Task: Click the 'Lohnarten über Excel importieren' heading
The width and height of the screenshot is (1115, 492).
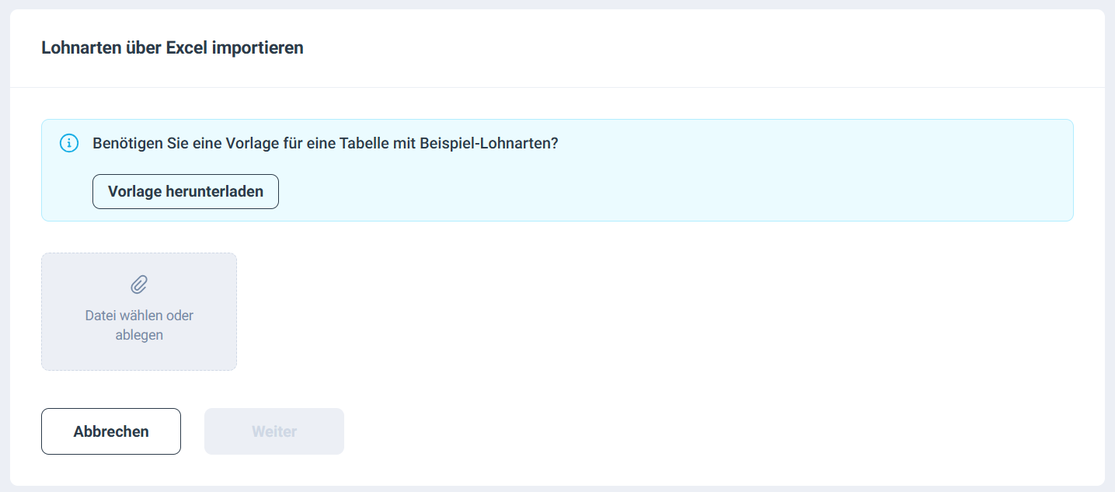Action: [172, 48]
